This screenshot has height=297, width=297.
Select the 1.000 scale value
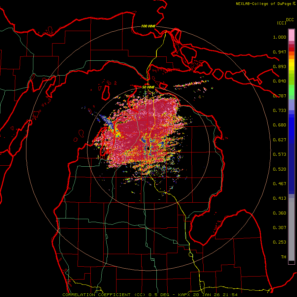(x=280, y=37)
